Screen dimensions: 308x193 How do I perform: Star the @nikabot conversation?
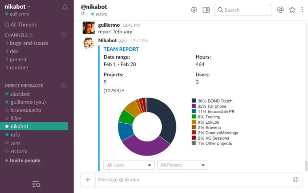(83, 14)
